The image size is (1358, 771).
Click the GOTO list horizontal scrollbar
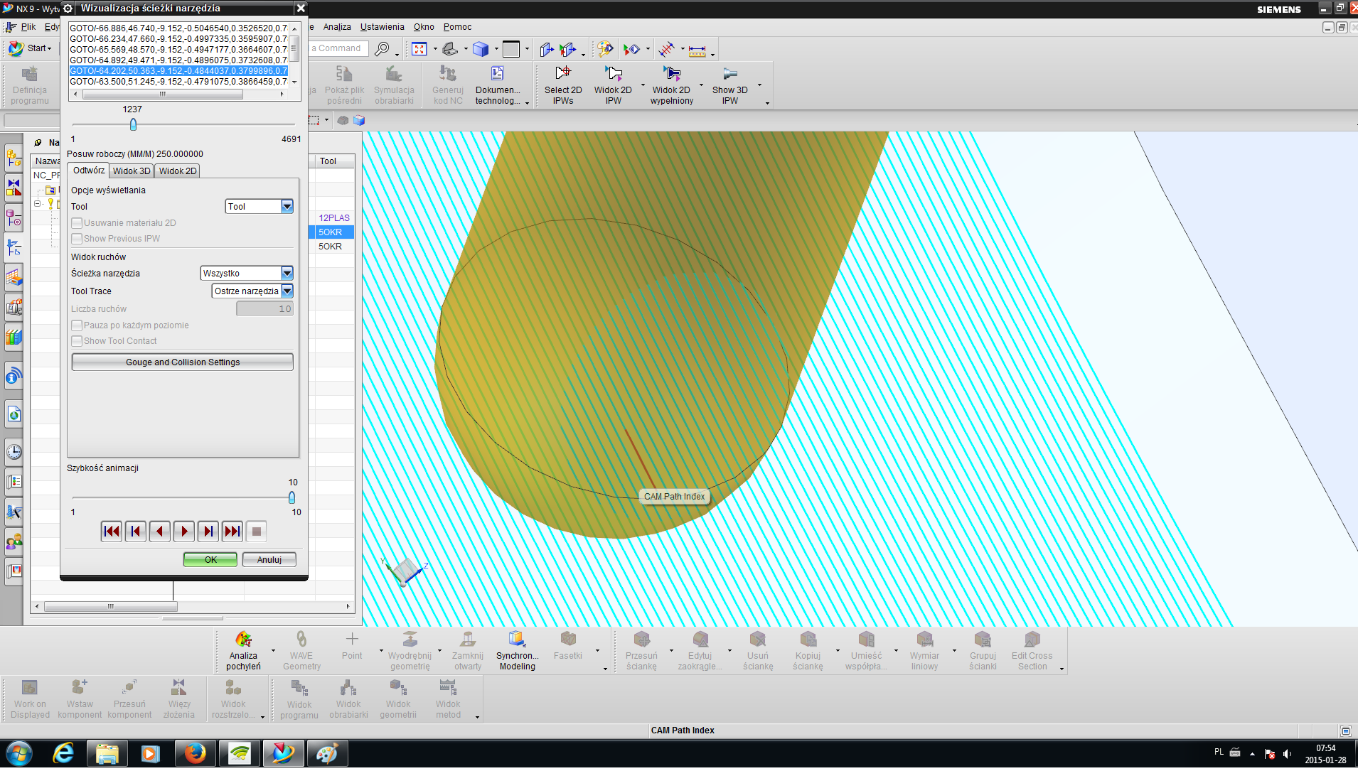pos(162,94)
